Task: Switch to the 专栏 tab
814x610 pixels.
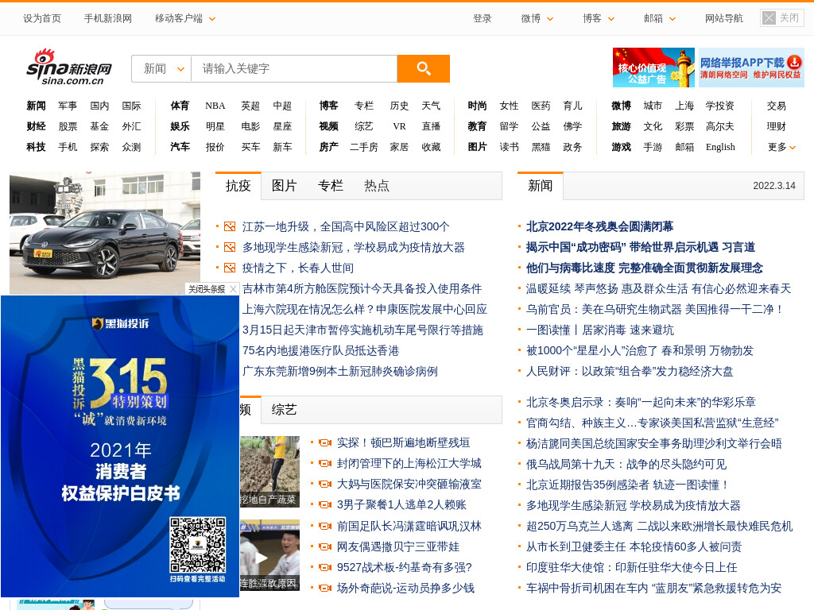Action: [330, 186]
